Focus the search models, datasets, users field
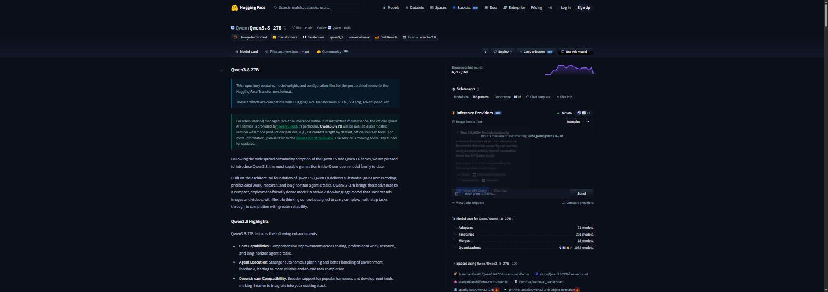828x292 pixels. [x=317, y=8]
